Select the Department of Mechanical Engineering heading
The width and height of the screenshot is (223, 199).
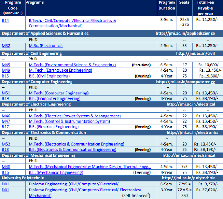tap(39, 155)
